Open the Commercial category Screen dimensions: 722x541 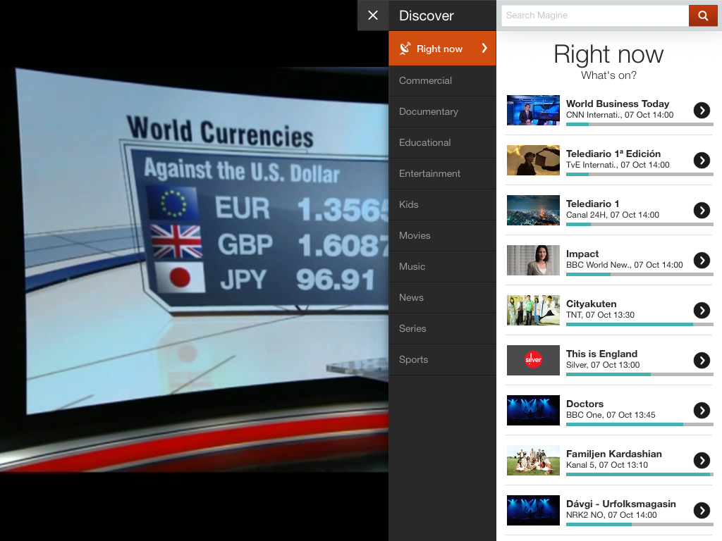442,80
